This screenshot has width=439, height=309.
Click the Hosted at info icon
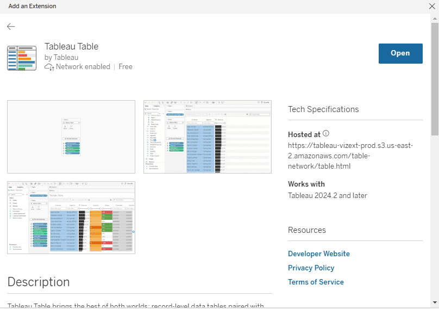click(x=326, y=134)
